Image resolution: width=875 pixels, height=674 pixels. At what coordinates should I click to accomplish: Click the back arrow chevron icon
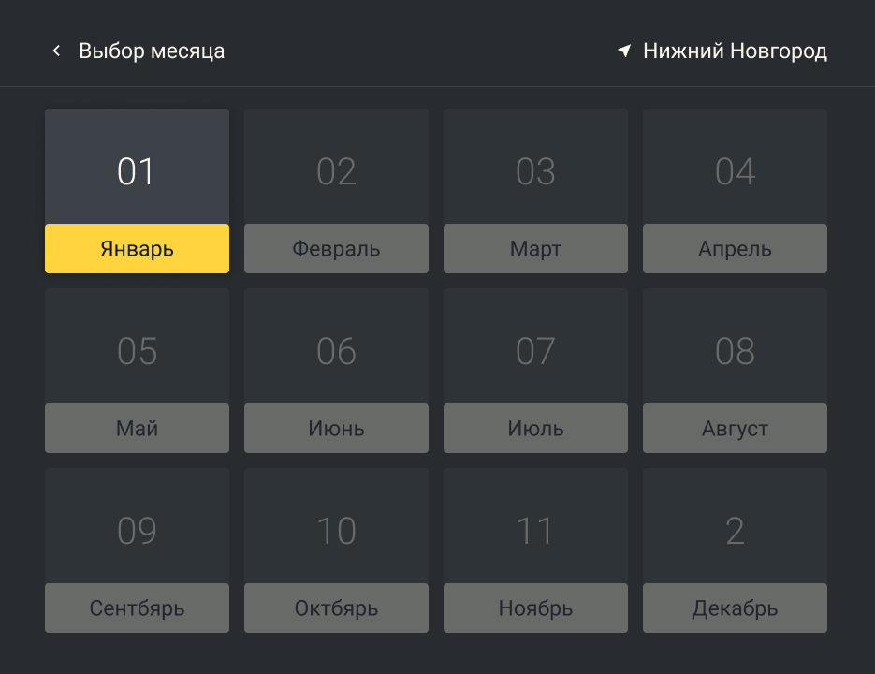(56, 51)
